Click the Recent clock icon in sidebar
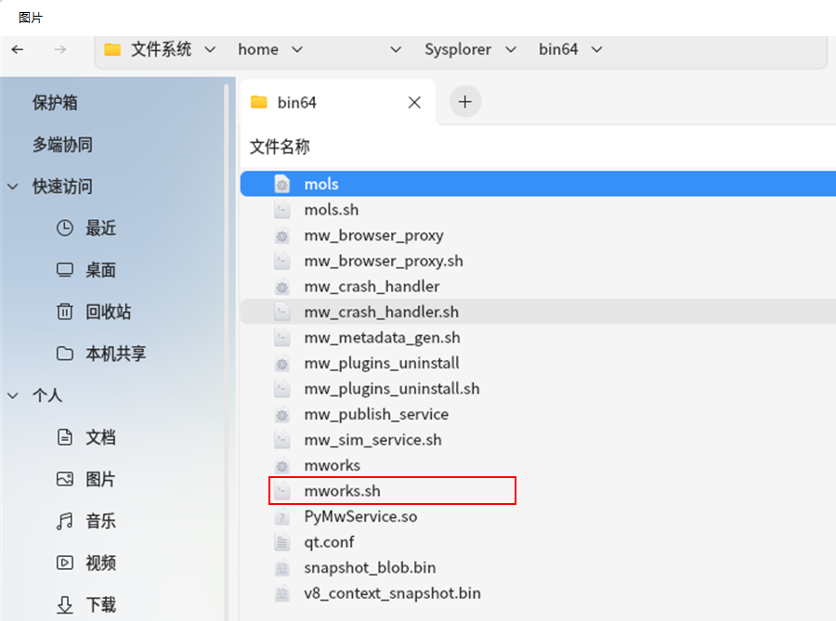836x621 pixels. click(64, 228)
